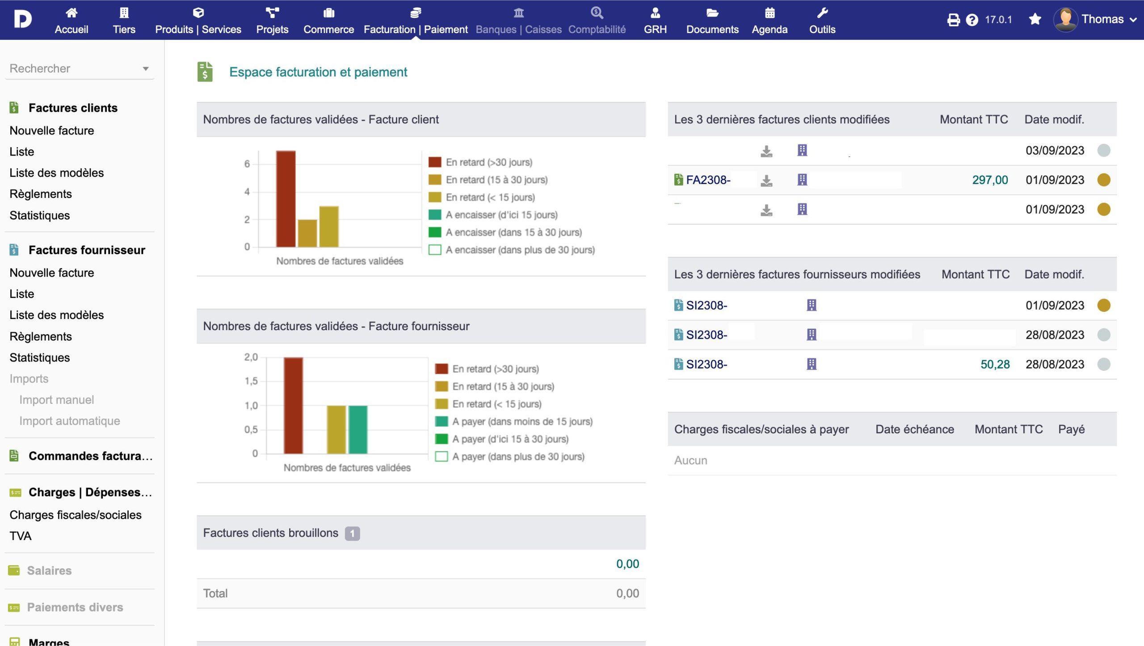1144x646 pixels.
Task: Click the bookmarks star icon
Action: click(x=1035, y=19)
